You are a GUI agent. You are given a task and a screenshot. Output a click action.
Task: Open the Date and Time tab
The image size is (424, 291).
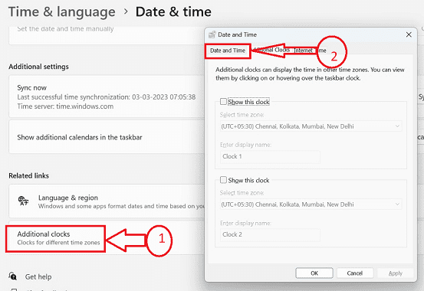point(228,51)
